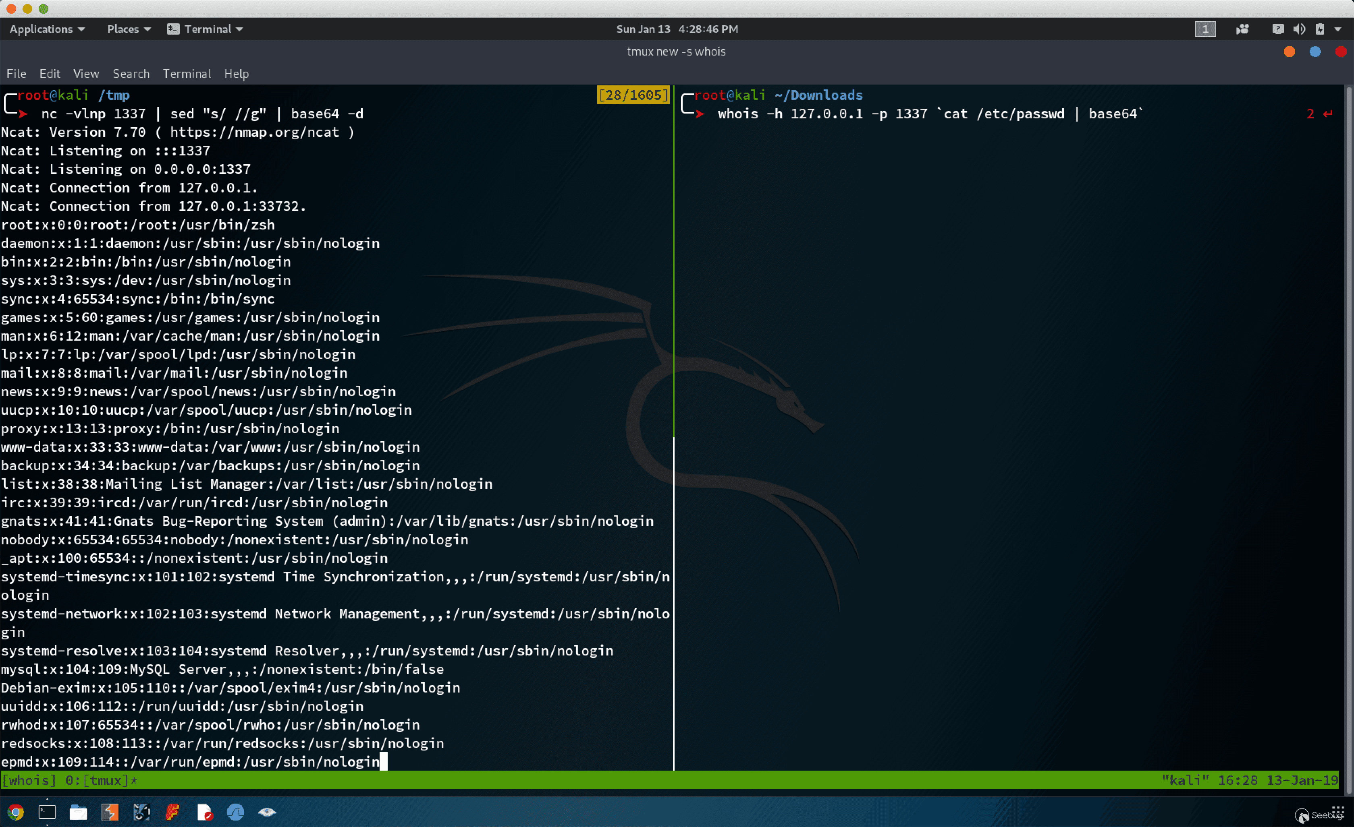Expand the Applications menu
This screenshot has height=827, width=1354.
point(47,29)
